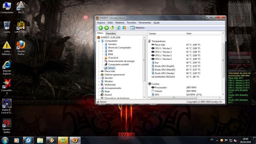Refresh sensor readings with the Refresh icon
Screen dimensions: 256x144
(x=118, y=28)
